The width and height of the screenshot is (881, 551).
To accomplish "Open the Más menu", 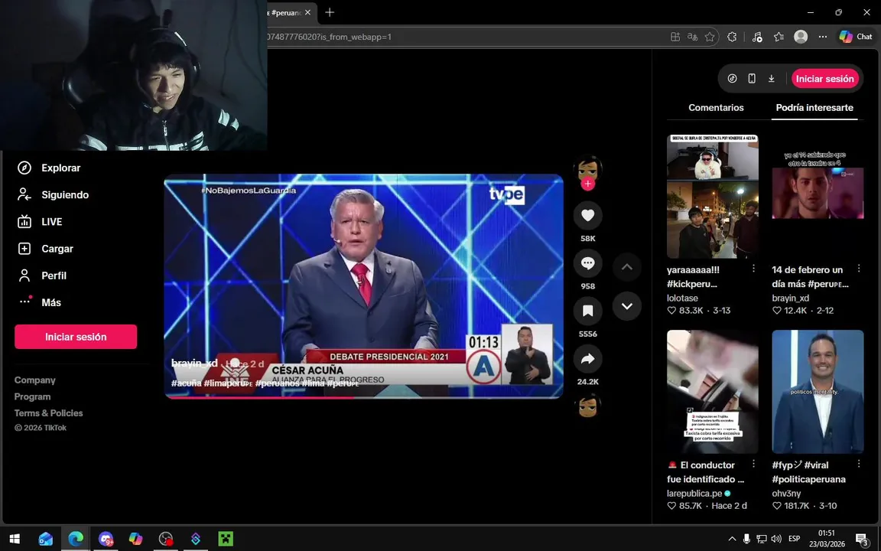I will (x=39, y=302).
